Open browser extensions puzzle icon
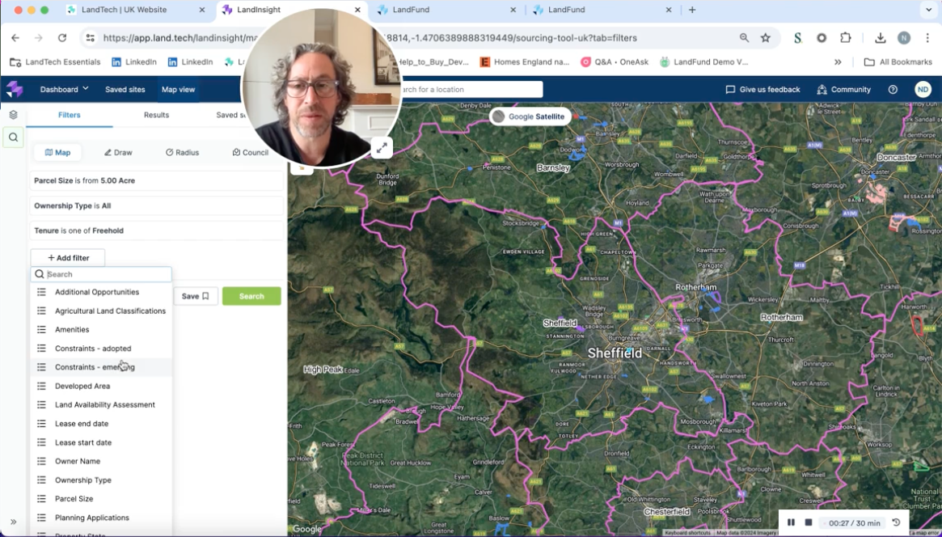The image size is (942, 537). (x=845, y=38)
